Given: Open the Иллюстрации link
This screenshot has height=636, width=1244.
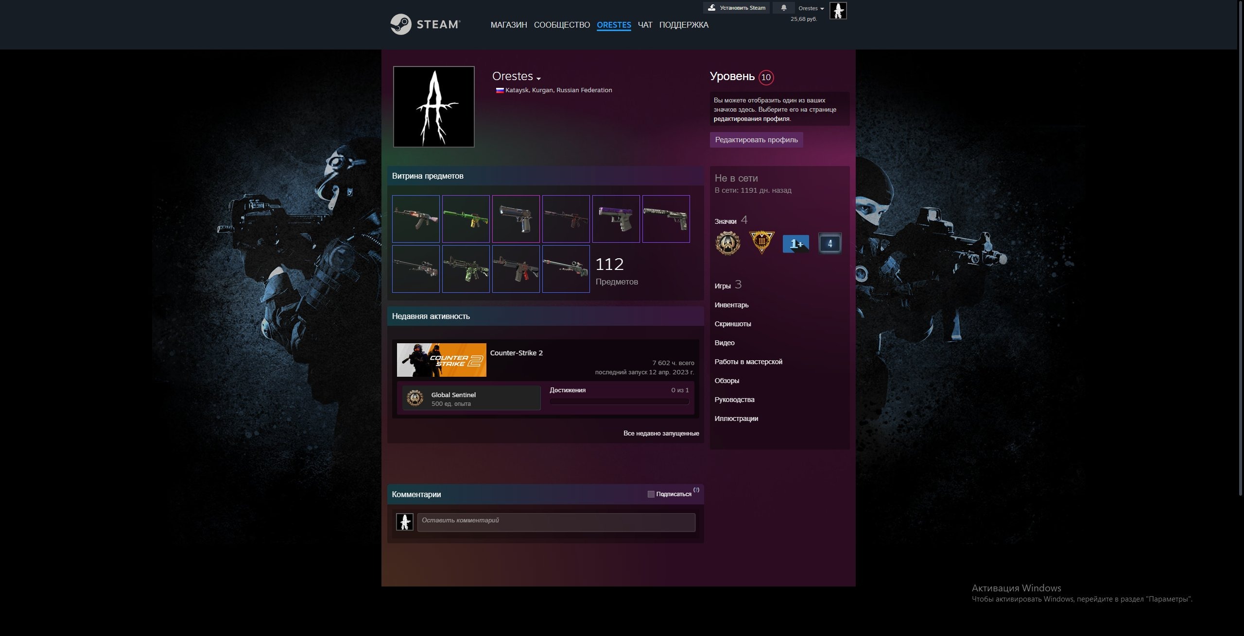Looking at the screenshot, I should point(736,418).
